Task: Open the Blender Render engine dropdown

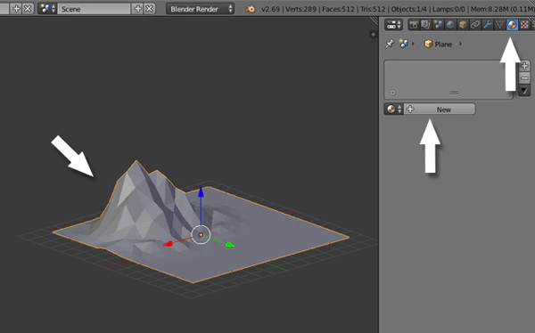Action: [x=200, y=9]
